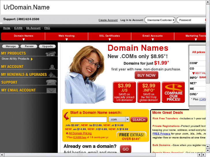The height and width of the screenshot is (157, 210).
Task: Click the Support phone number text
Action: pos(21,19)
